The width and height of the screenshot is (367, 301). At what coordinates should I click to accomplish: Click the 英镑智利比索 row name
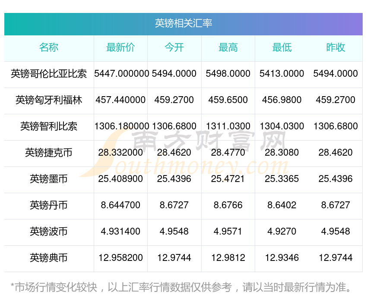(49, 126)
